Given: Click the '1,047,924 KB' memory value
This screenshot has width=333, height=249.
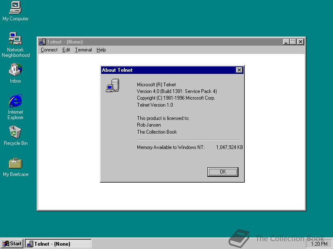Looking at the screenshot, I should click(x=229, y=147).
